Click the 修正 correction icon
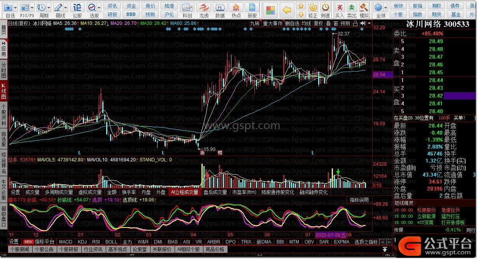478x259 pixels. [313, 7]
